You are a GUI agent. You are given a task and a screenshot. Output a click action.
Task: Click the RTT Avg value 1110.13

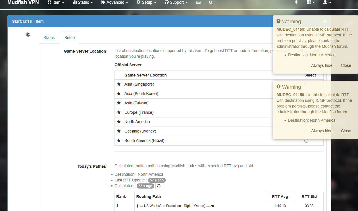pyautogui.click(x=280, y=206)
